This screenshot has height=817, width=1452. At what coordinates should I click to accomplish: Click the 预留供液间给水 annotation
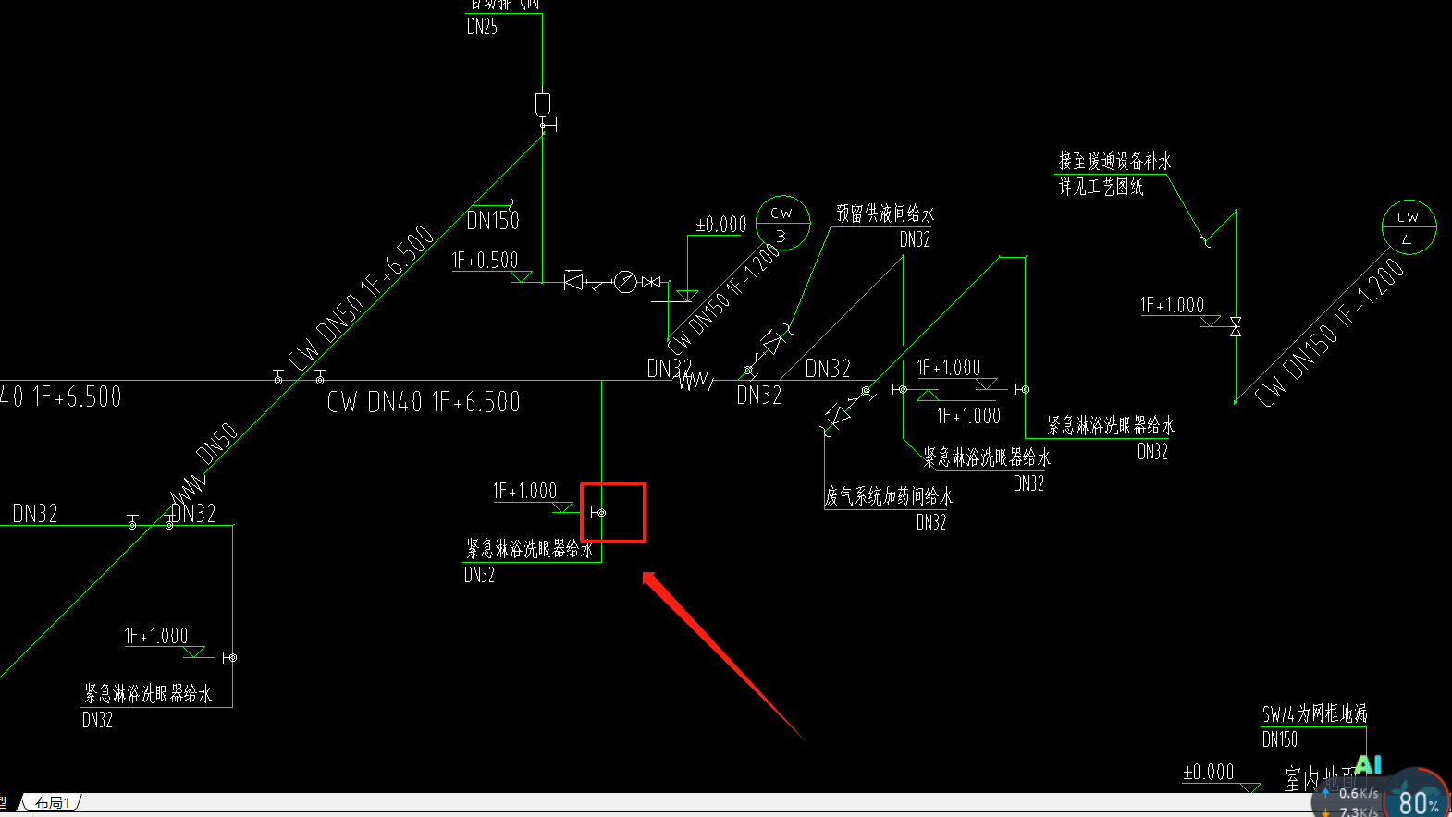pos(885,213)
